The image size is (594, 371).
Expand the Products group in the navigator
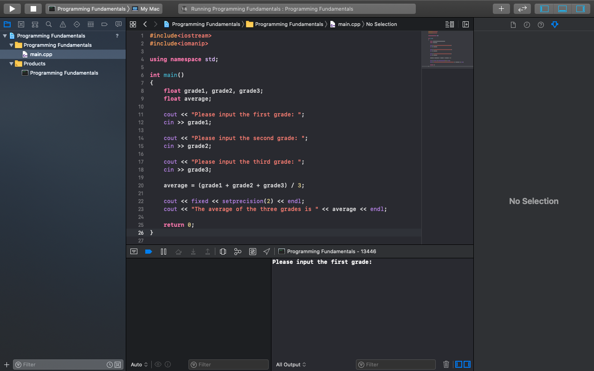(x=11, y=64)
